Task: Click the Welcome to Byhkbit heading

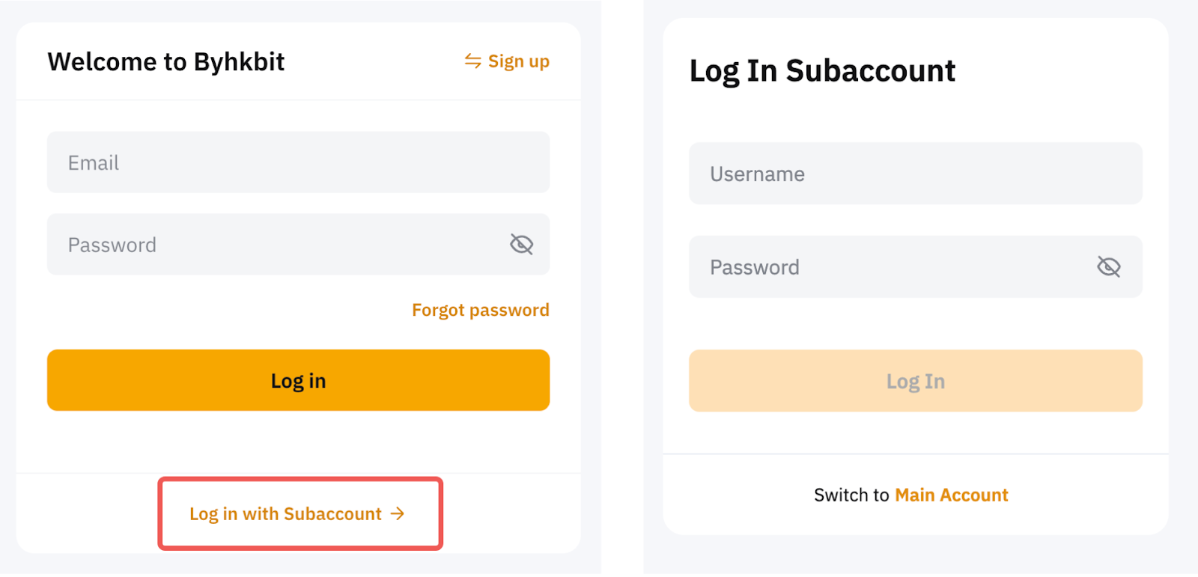Action: (x=166, y=61)
